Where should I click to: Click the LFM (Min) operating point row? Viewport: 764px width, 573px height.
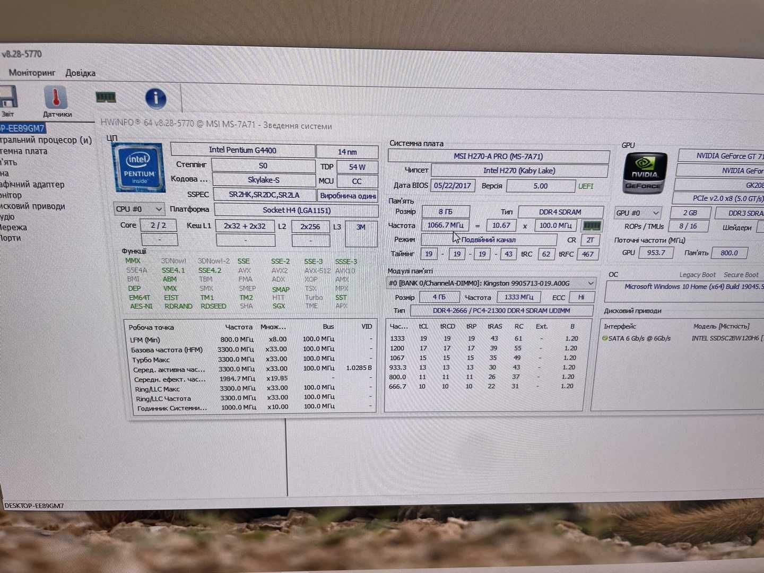(251, 339)
